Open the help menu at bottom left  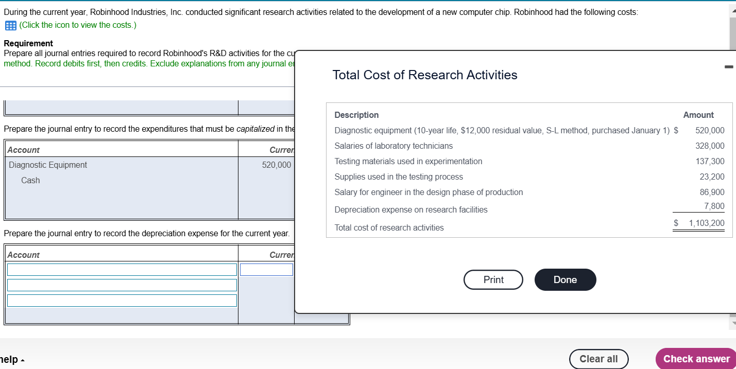11,359
